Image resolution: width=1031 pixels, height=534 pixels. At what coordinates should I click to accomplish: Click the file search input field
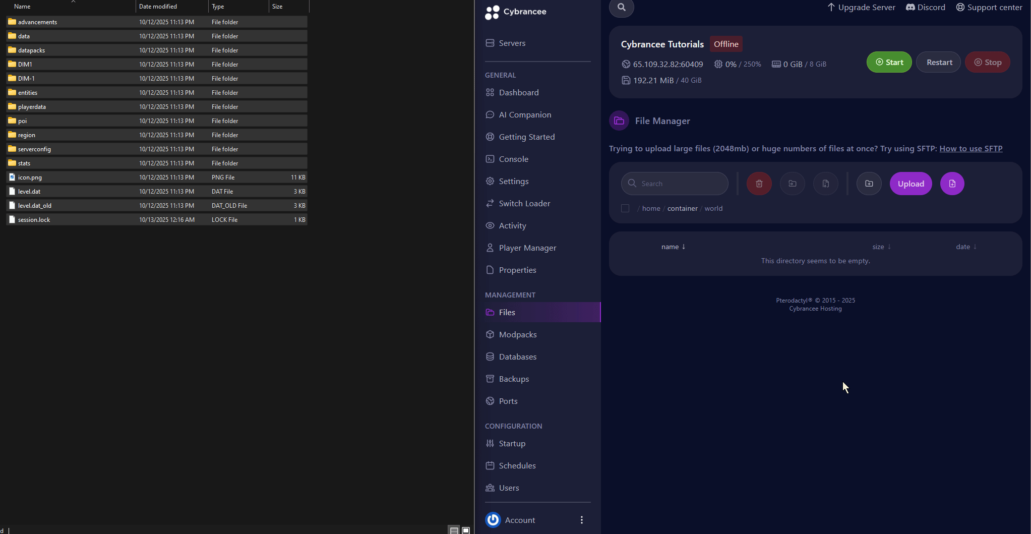(x=675, y=184)
